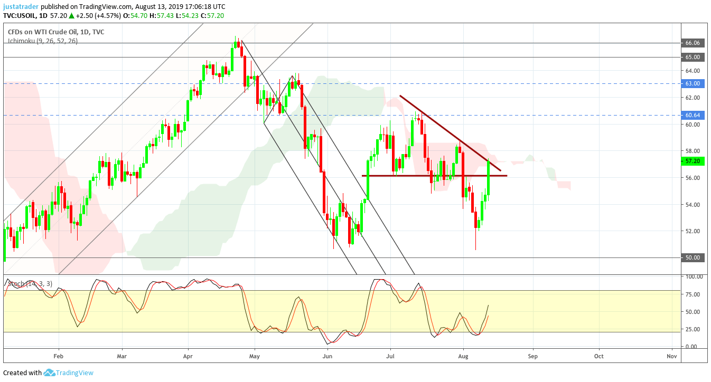Select the Stoch (14, 3, 3) indicator label
Screen dimensions: 711x382
pyautogui.click(x=30, y=284)
